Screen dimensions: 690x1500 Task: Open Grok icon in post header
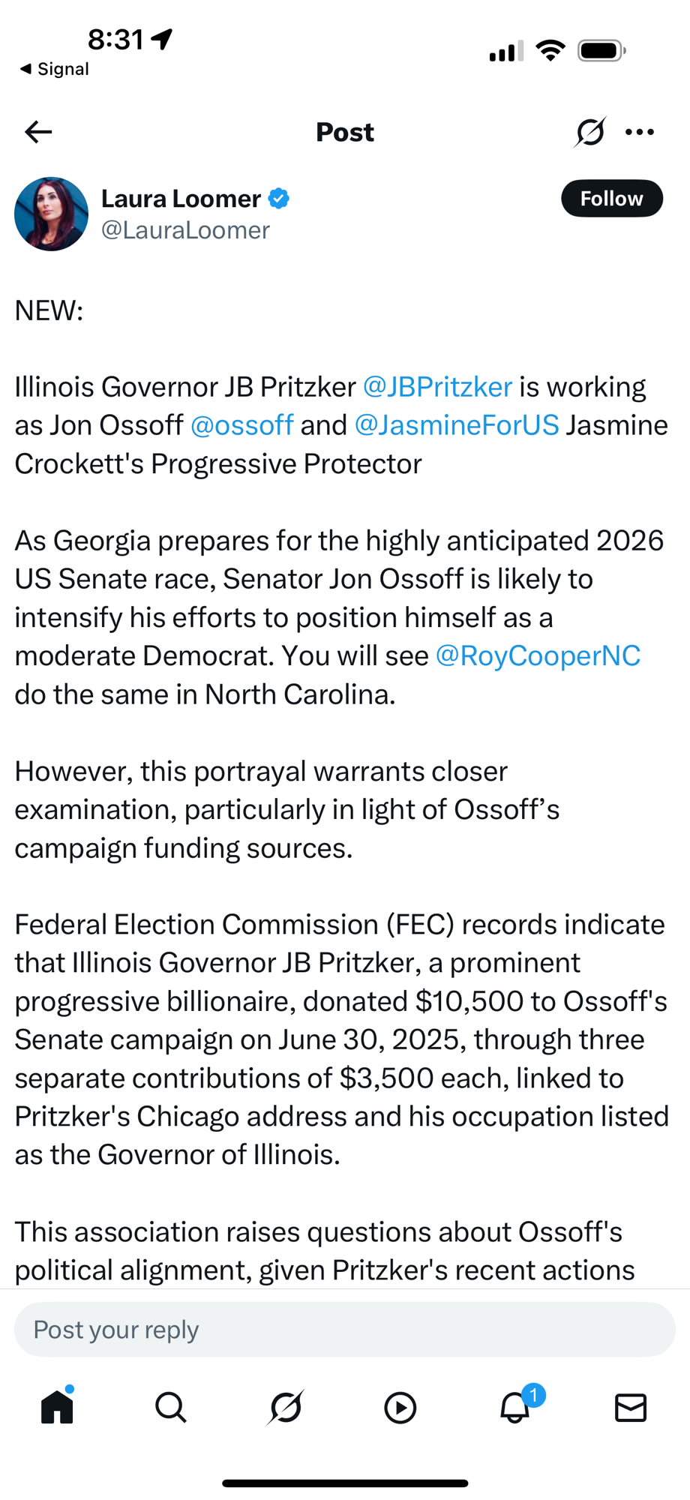(589, 132)
